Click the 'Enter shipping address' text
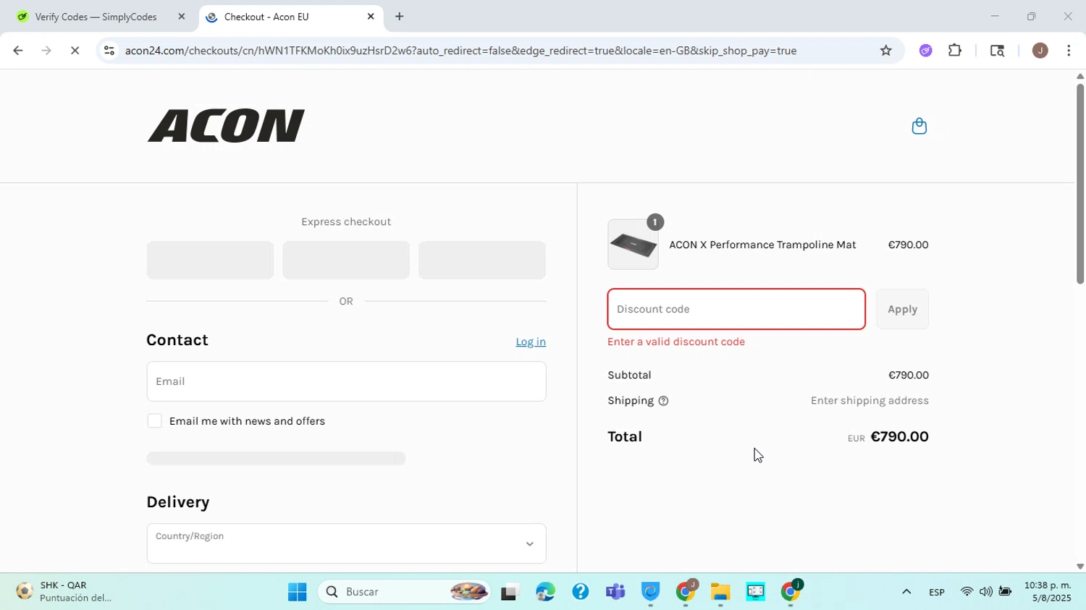 point(870,401)
